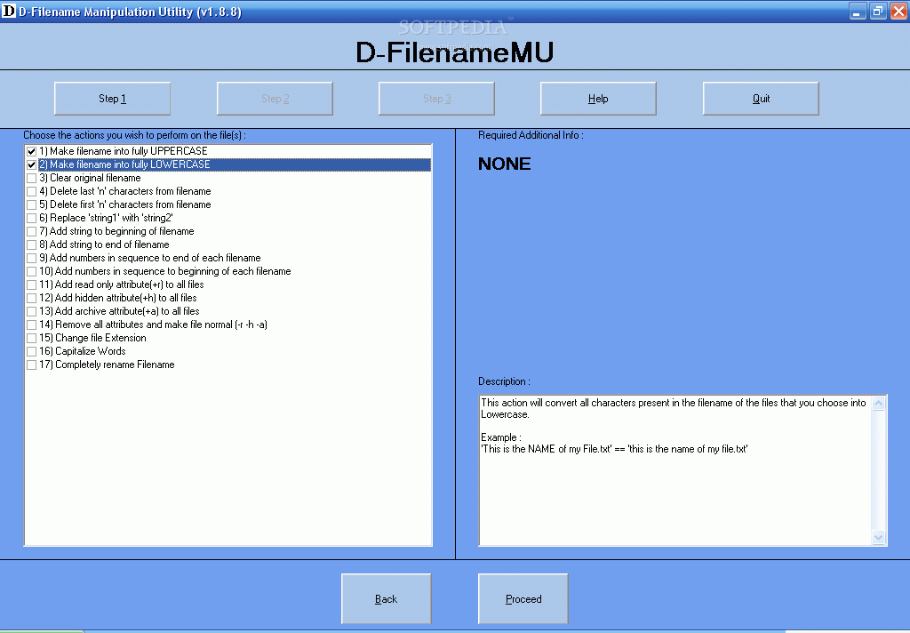Enable 'Delete first n characters from filename'

coord(31,205)
